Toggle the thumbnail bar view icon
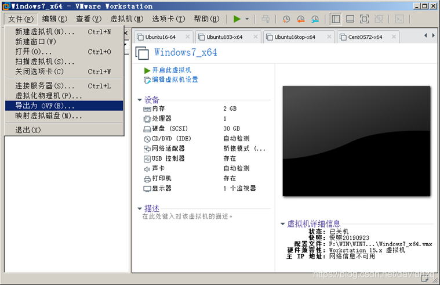This screenshot has width=440, height=285. pos(350,19)
